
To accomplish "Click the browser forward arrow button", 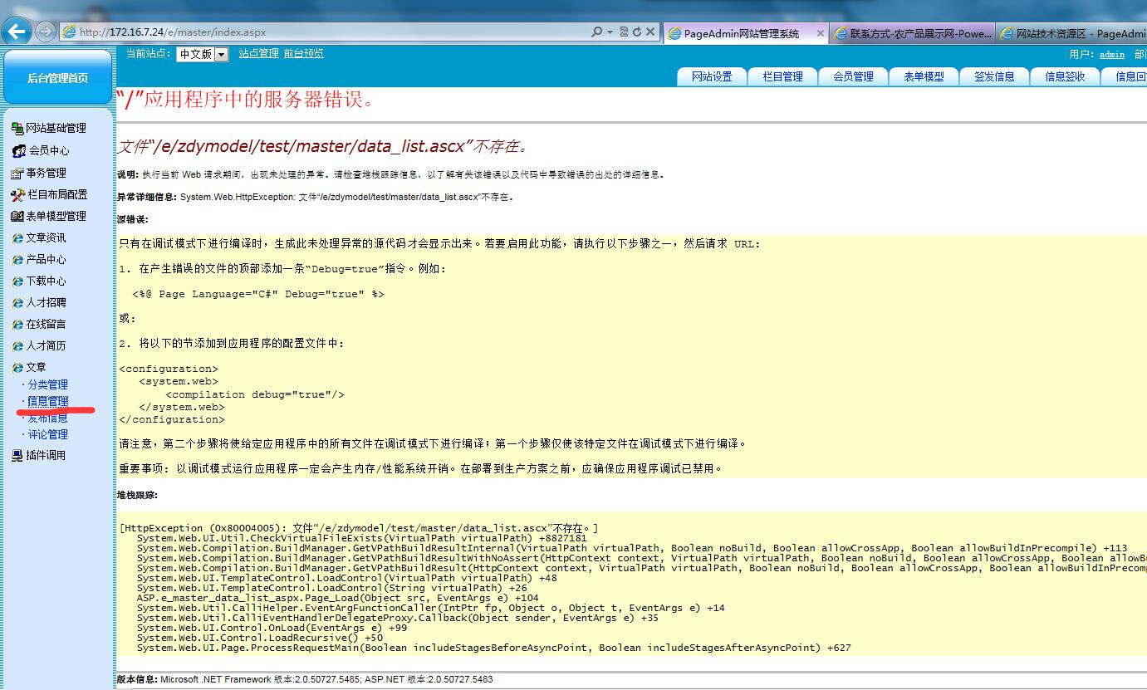I will pyautogui.click(x=46, y=32).
